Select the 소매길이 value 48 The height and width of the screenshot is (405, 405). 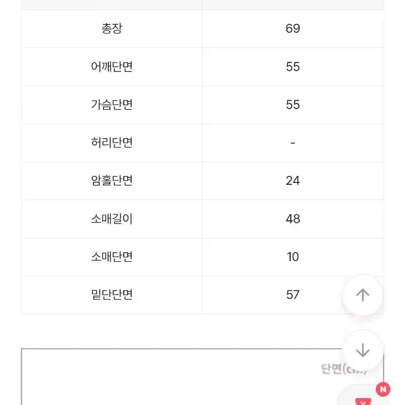[x=293, y=219]
